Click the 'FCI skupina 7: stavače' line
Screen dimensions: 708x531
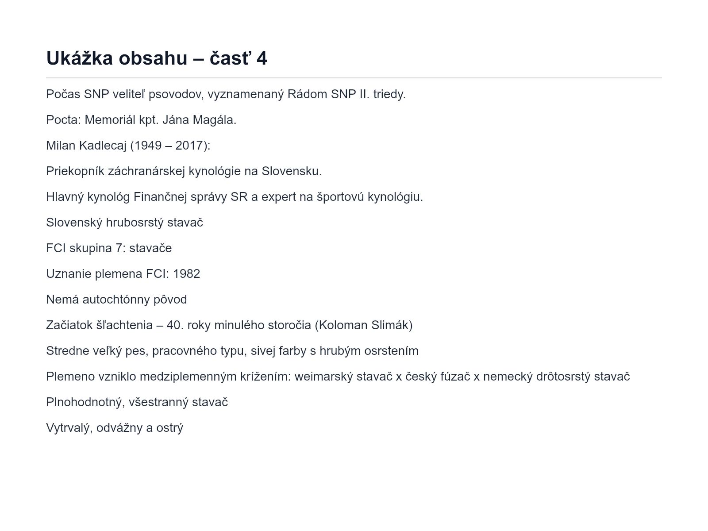[109, 248]
